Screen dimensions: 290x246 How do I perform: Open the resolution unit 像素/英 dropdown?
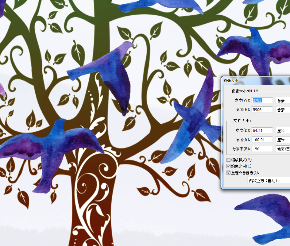[283, 149]
